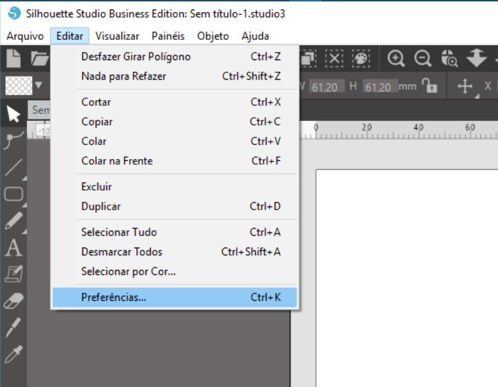
Task: Open Preferências... from the menu
Action: 175,297
